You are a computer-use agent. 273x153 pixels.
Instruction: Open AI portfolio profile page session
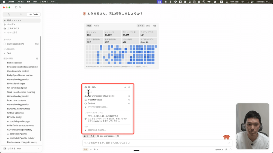coord(18,121)
